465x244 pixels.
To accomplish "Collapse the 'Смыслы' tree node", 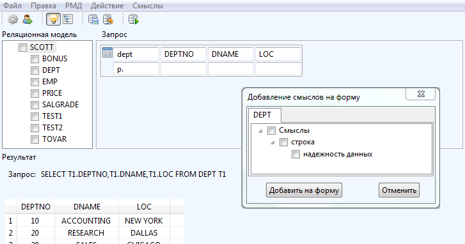I will tap(260, 131).
